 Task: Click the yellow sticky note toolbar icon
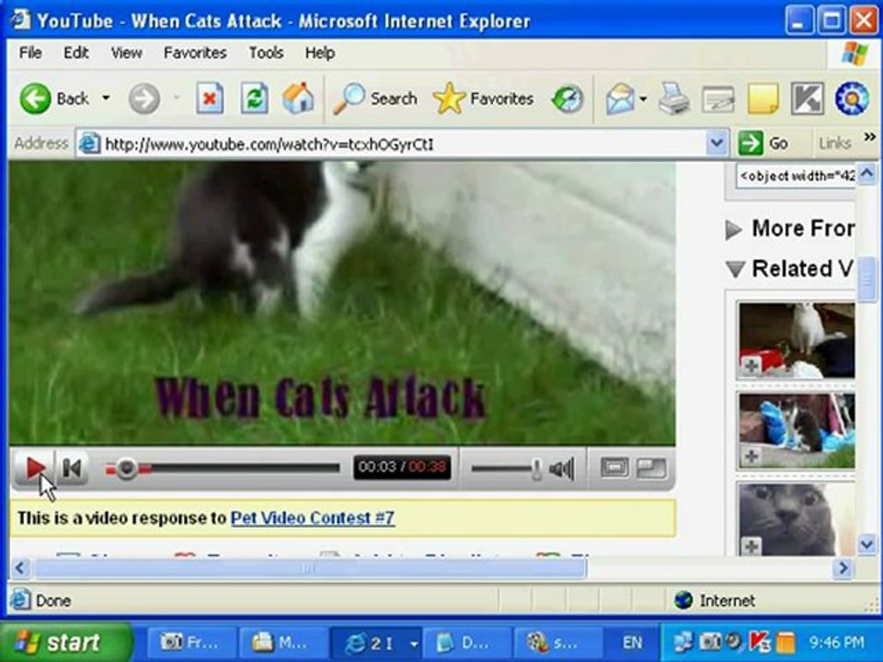[763, 99]
